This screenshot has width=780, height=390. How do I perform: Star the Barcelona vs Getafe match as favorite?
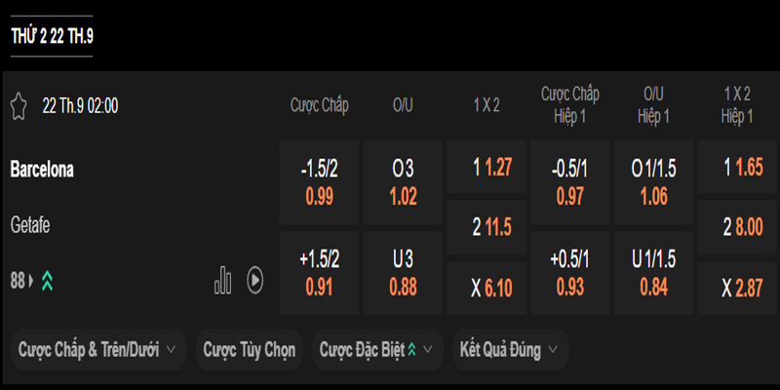tap(19, 106)
